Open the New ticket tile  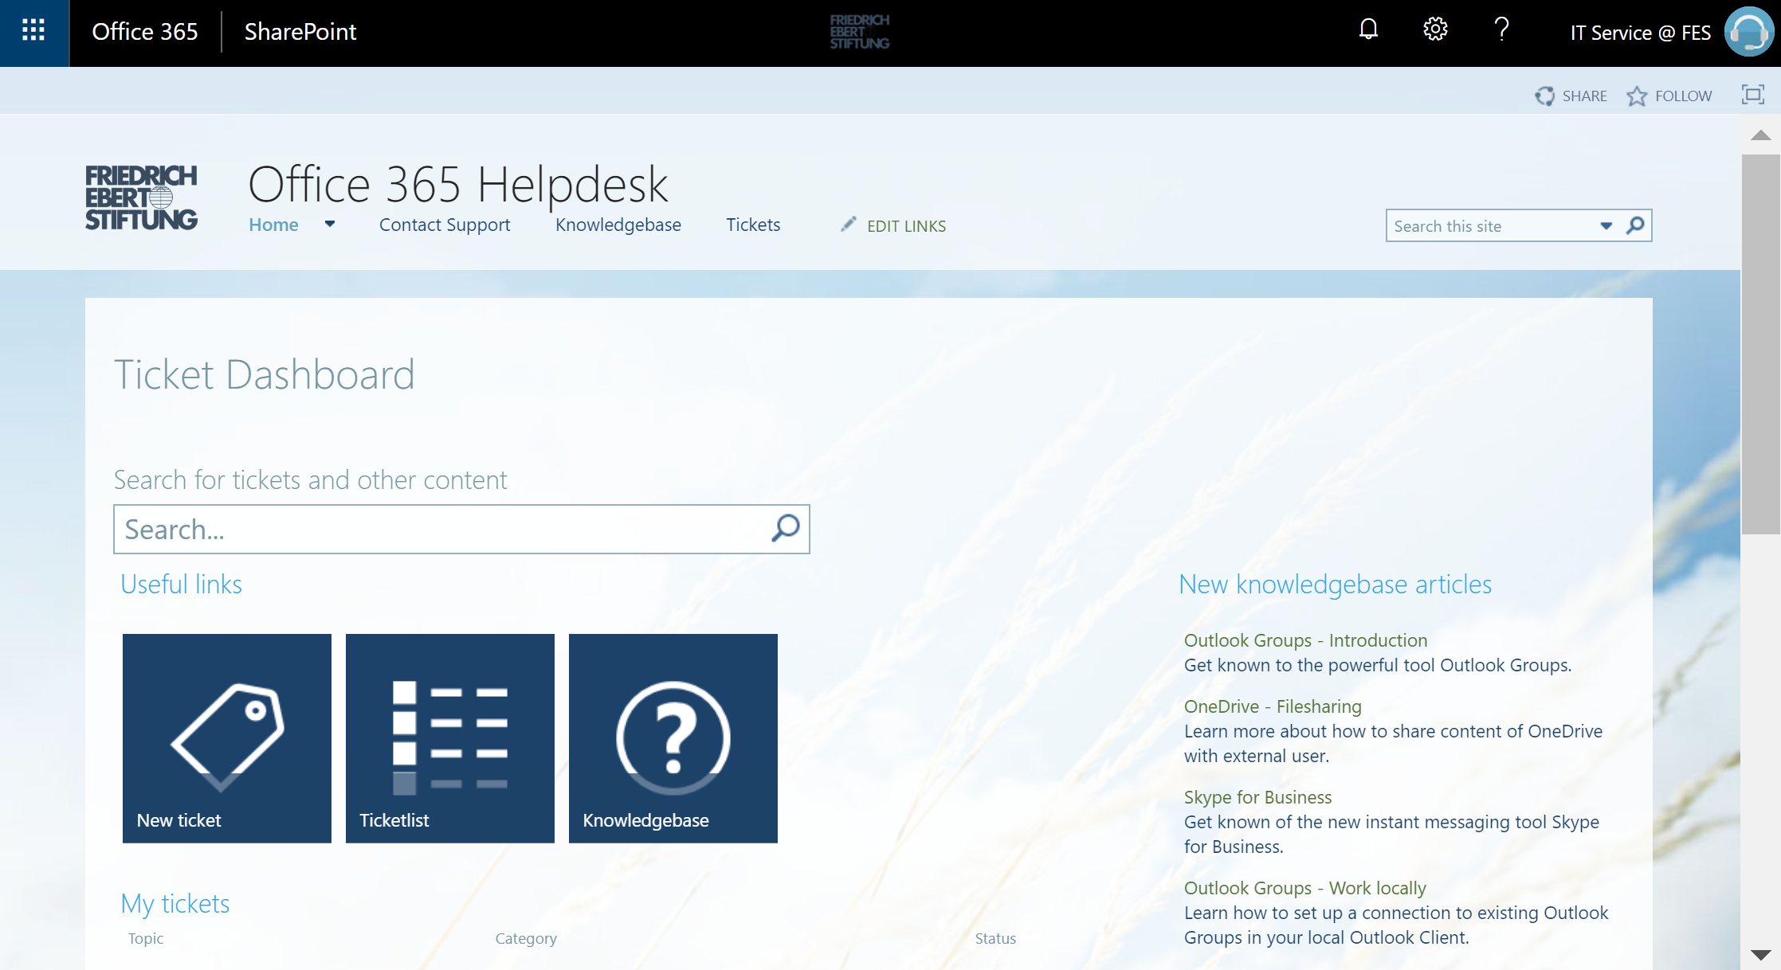(x=227, y=738)
